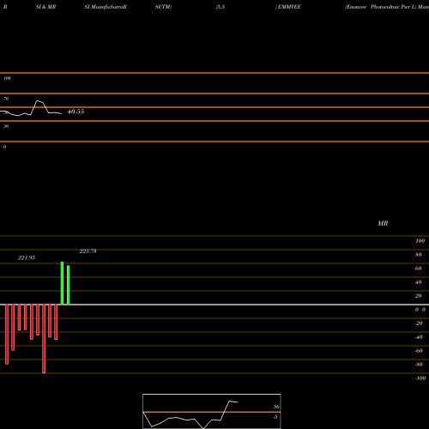This screenshot has height=429, width=429.
Task: Click the -5 label in mini chart
Action: (275, 417)
